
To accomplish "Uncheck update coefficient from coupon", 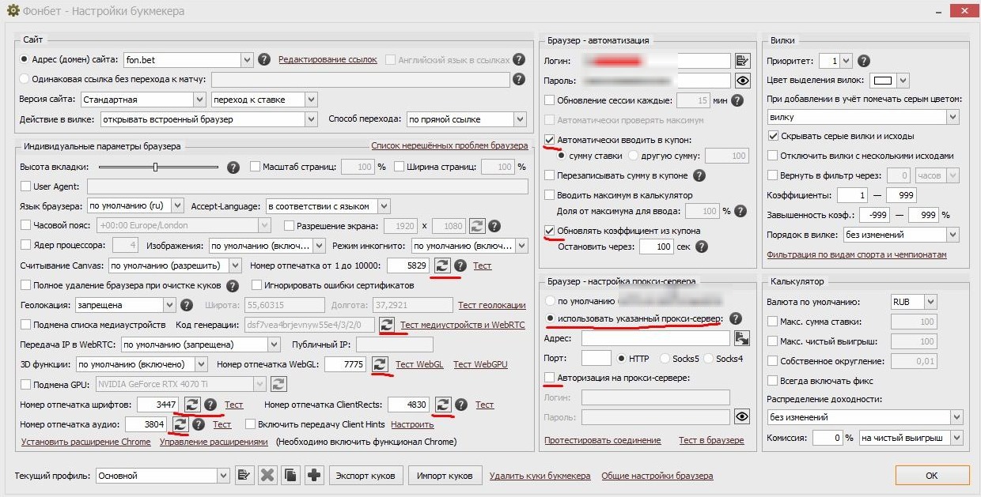I will click(550, 231).
